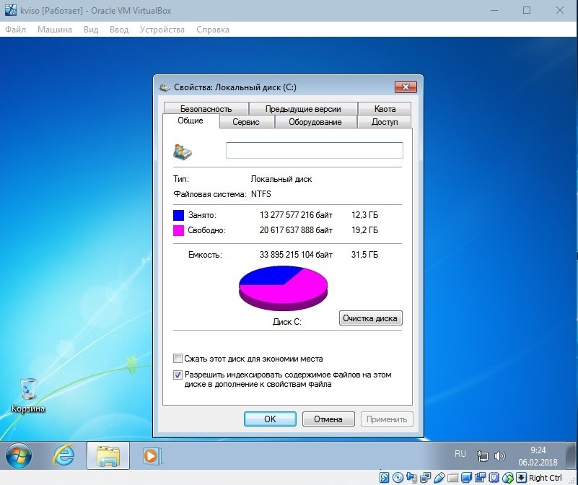Image resolution: width=578 pixels, height=485 pixels.
Task: Click the guest network tray icon
Action: coord(482,456)
